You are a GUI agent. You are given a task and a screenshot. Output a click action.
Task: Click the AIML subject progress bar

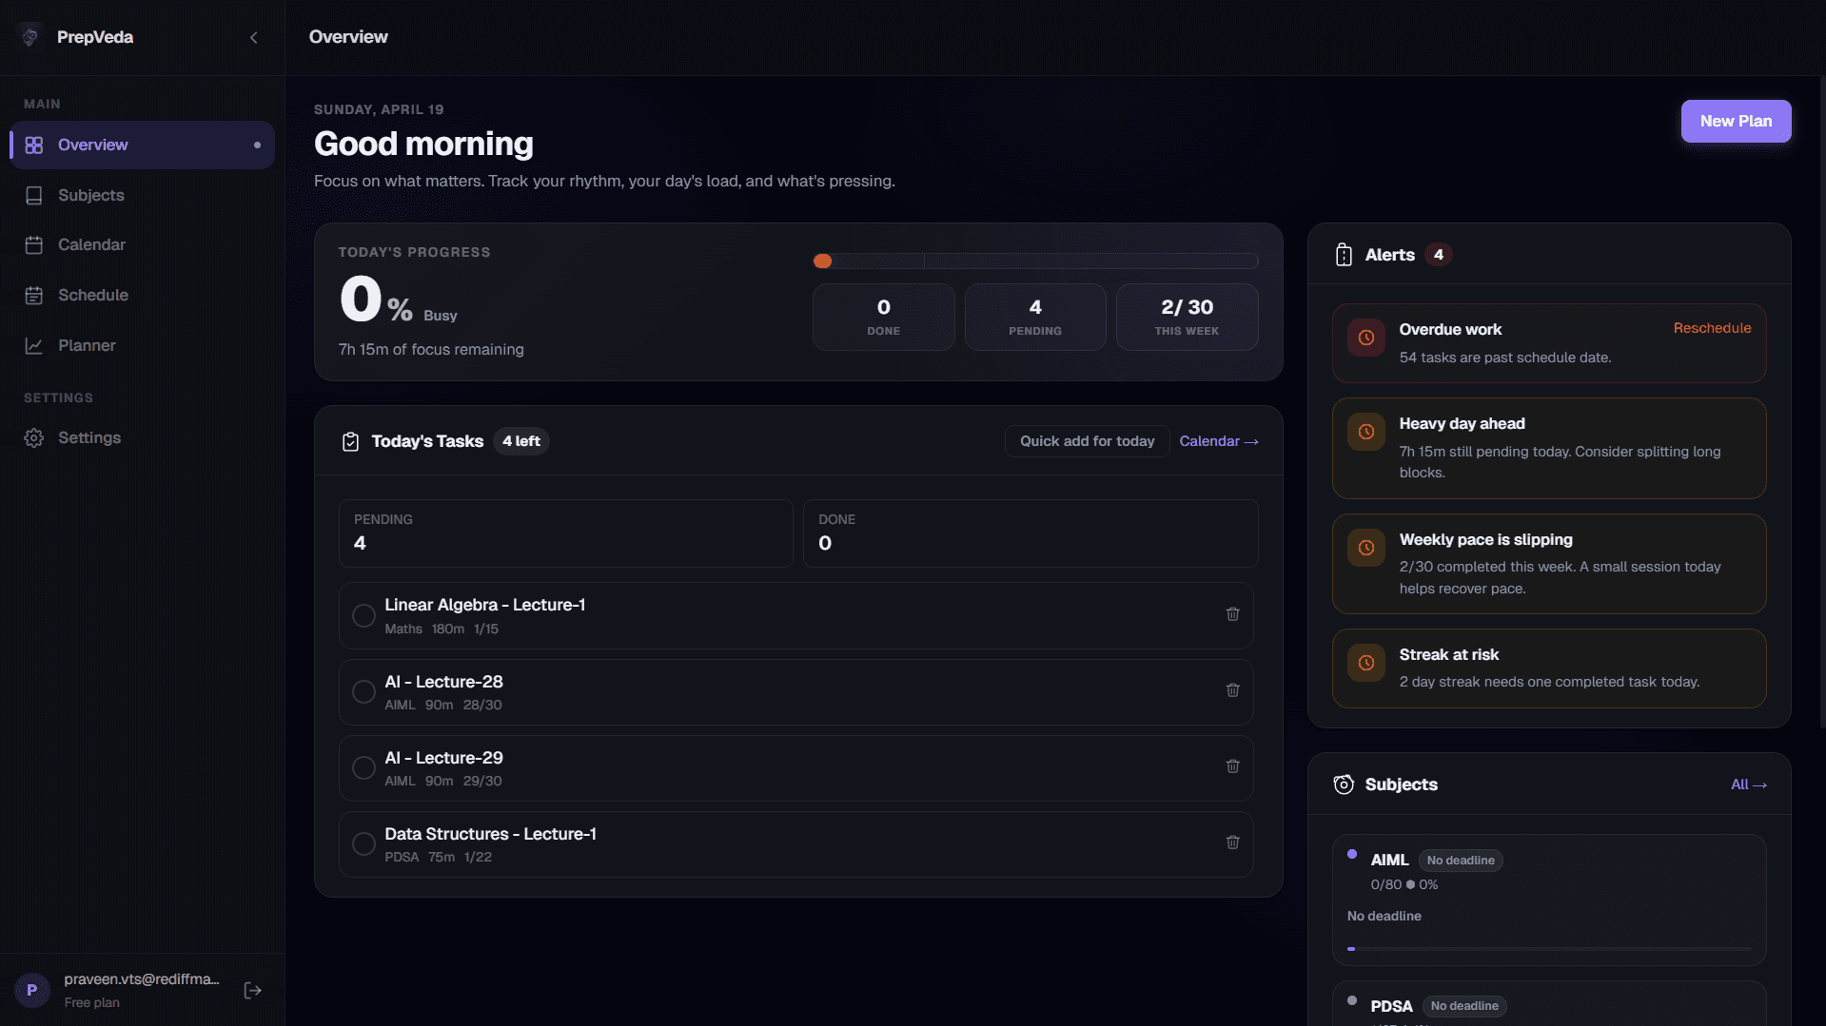click(x=1549, y=949)
